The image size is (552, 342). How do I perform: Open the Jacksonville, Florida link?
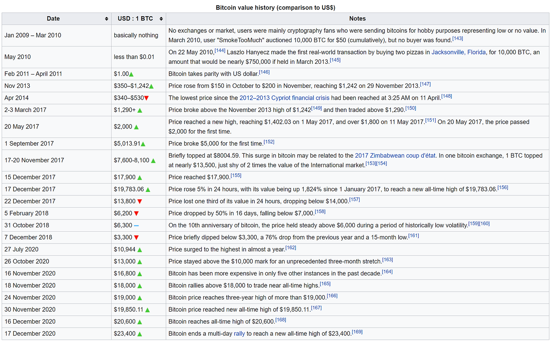(x=459, y=52)
